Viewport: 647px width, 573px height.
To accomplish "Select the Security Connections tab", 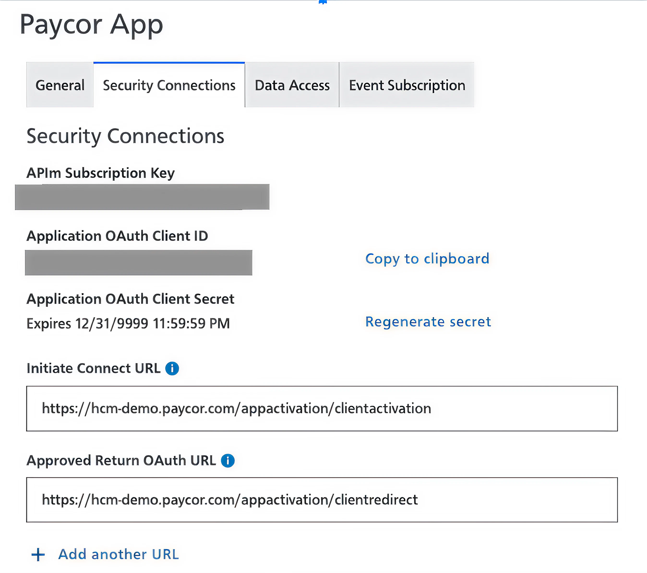I will pyautogui.click(x=169, y=85).
